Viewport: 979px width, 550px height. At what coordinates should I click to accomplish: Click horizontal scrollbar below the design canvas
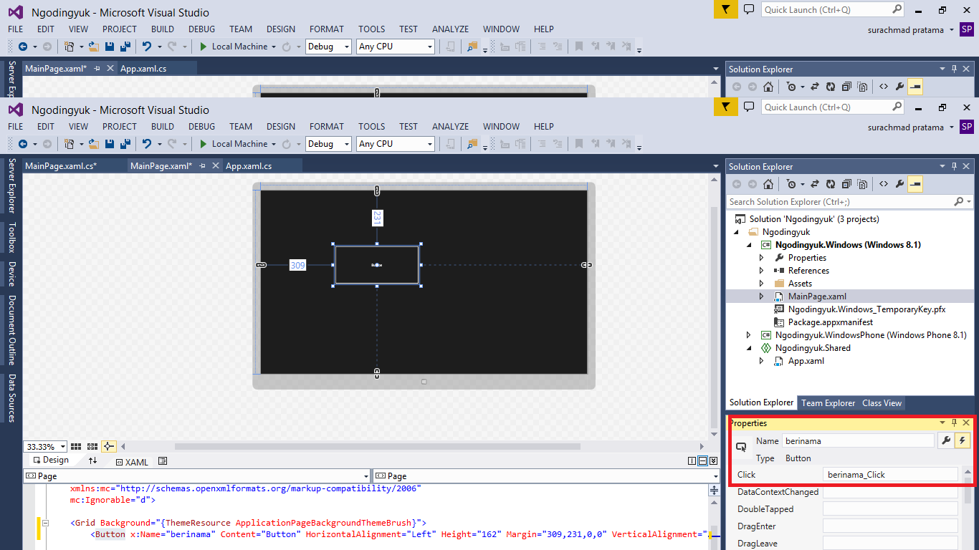click(x=377, y=446)
